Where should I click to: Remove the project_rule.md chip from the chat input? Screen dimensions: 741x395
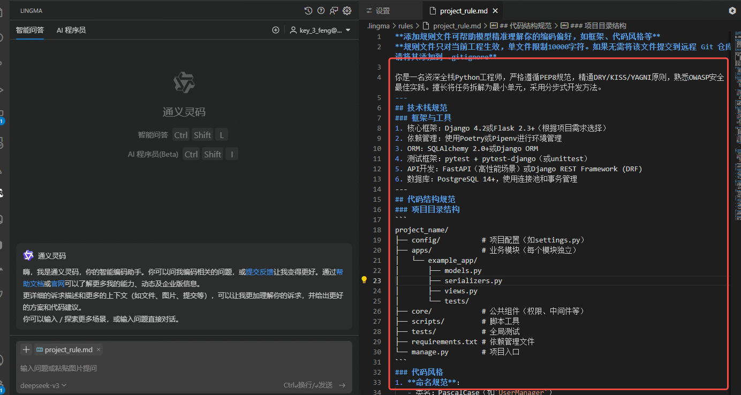click(99, 350)
